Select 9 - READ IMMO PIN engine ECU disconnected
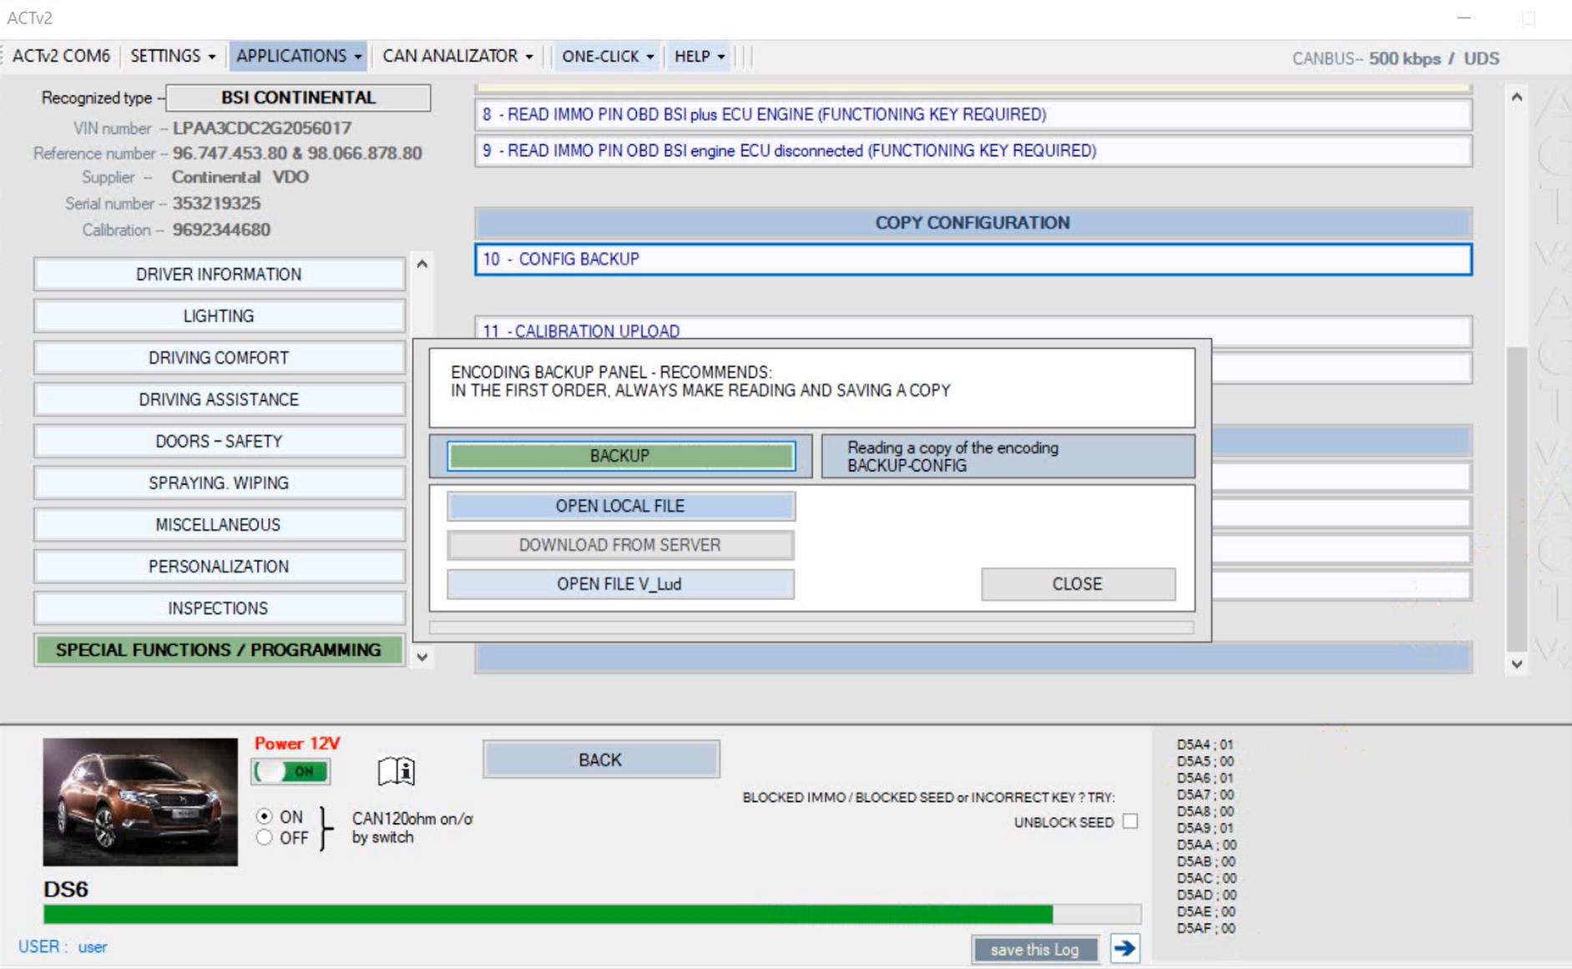1572x969 pixels. (x=973, y=151)
